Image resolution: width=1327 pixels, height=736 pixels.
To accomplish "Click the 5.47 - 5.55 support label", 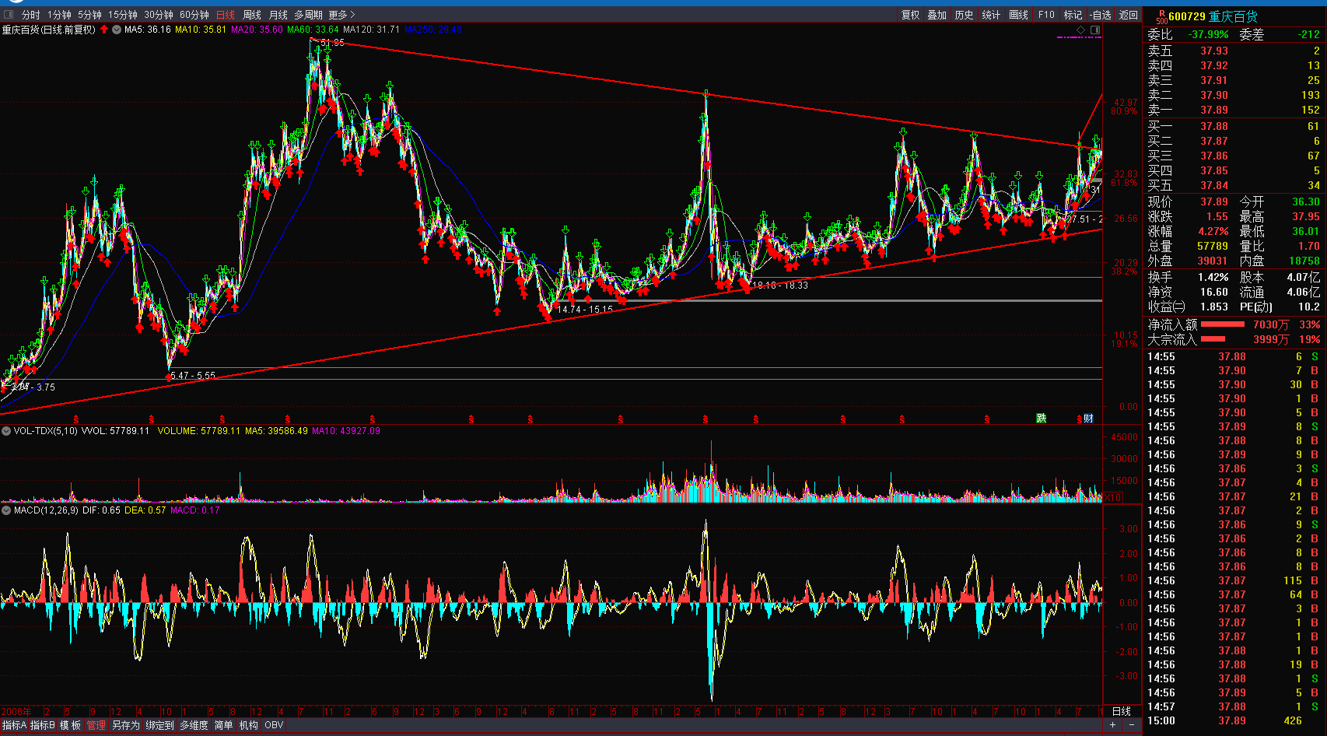I will tap(193, 376).
